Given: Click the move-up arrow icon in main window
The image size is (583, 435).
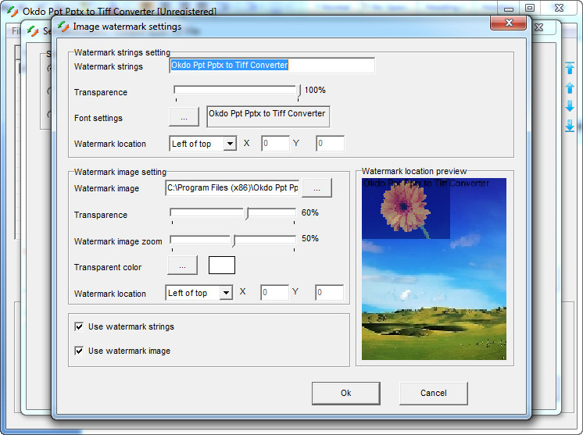Looking at the screenshot, I should pos(570,87).
